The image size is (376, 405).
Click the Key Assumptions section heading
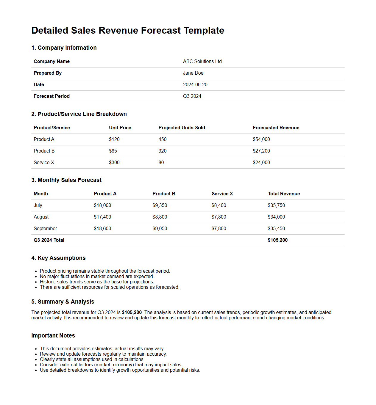tap(58, 258)
